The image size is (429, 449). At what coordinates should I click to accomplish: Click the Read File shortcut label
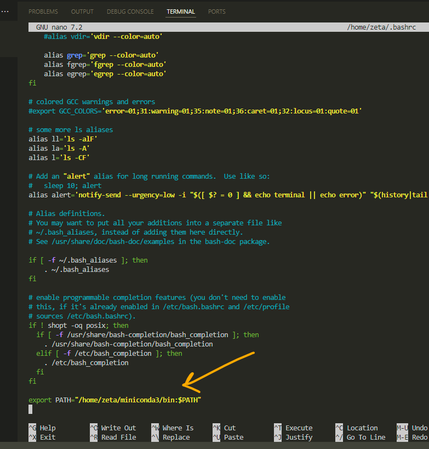pos(118,437)
